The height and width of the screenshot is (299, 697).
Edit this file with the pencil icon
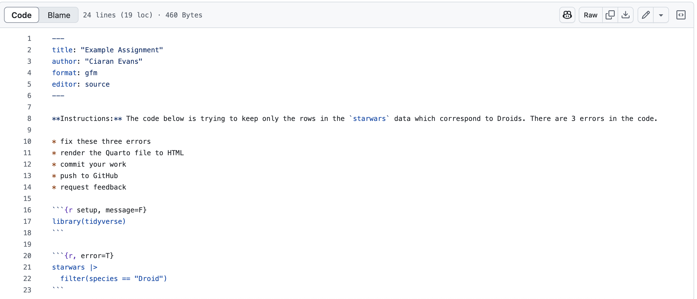[x=645, y=15]
